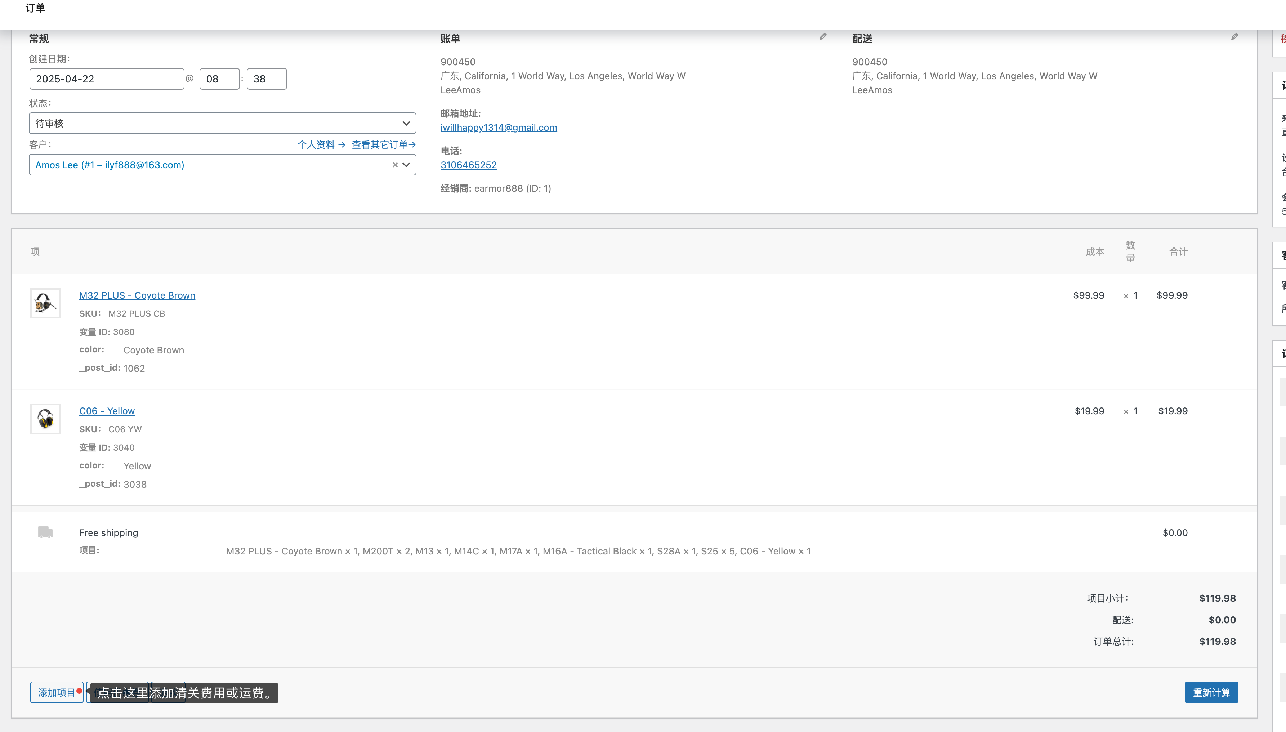
Task: Click phone number link 3106465252
Action: pos(468,165)
